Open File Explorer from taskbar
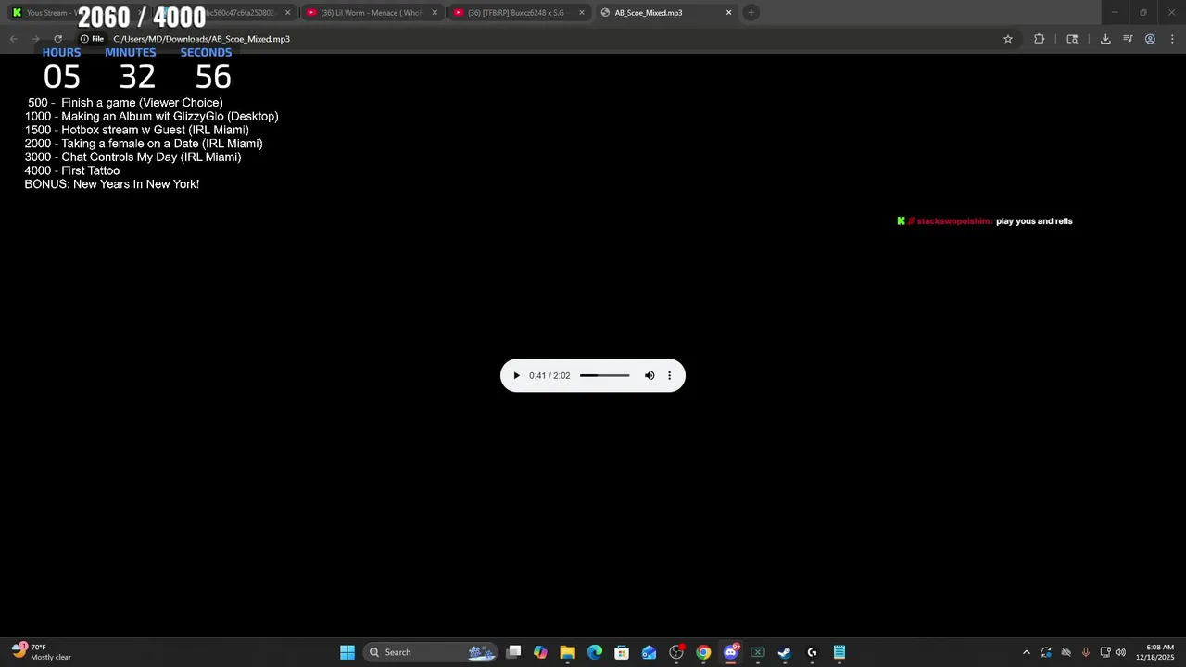The width and height of the screenshot is (1186, 667). (567, 652)
